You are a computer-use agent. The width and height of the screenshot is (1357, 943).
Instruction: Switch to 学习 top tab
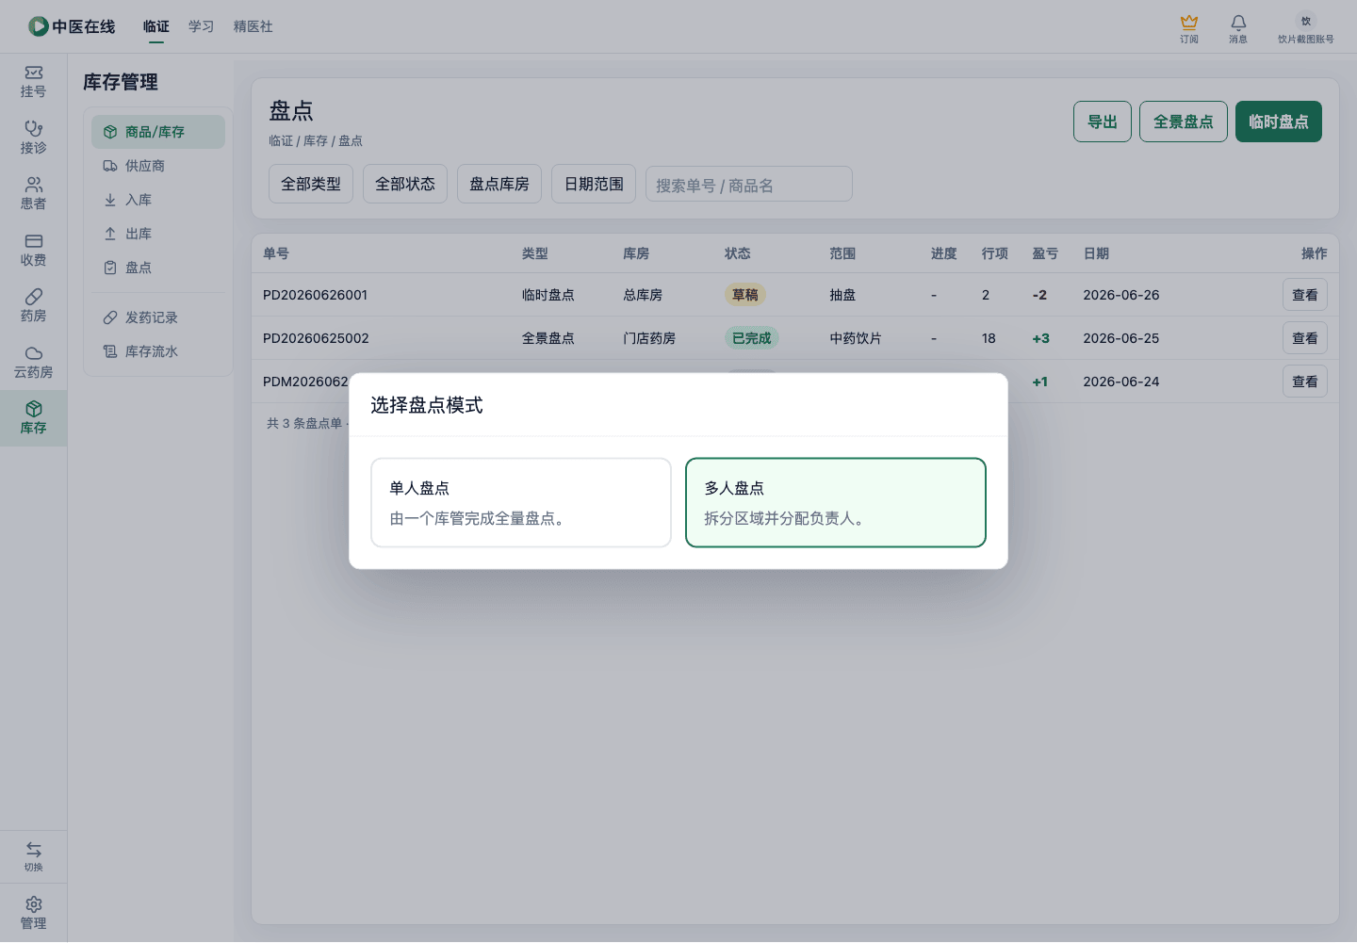(x=202, y=26)
